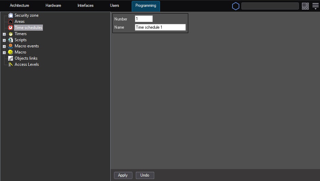Image resolution: width=320 pixels, height=181 pixels.
Task: Select the Security zone tree item
Action: (27, 15)
